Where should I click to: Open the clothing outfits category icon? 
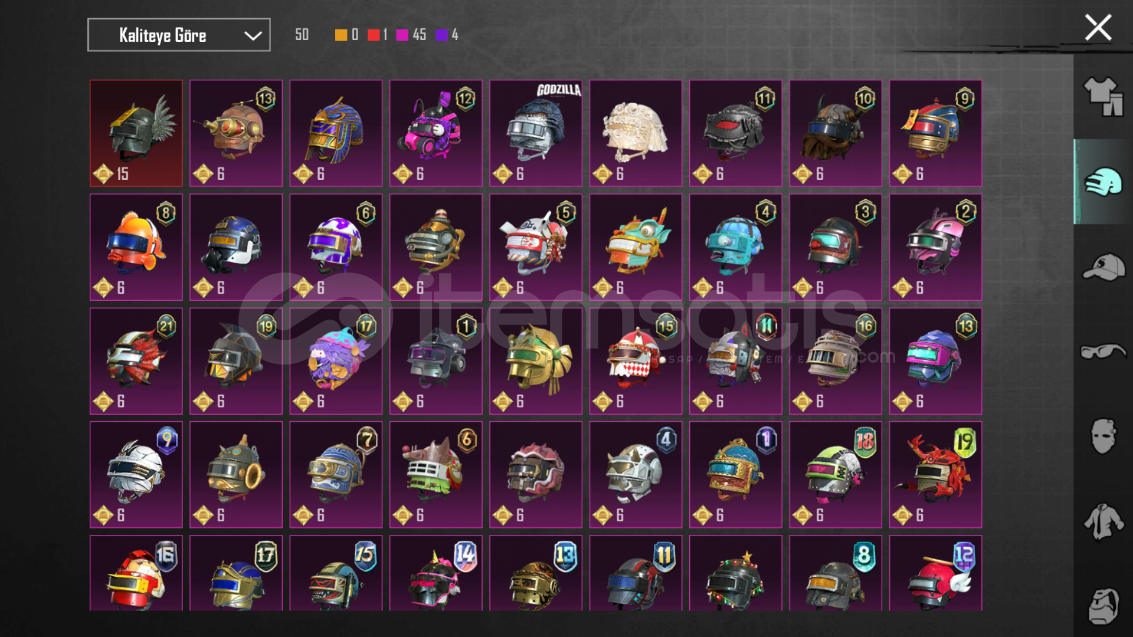tap(1102, 97)
